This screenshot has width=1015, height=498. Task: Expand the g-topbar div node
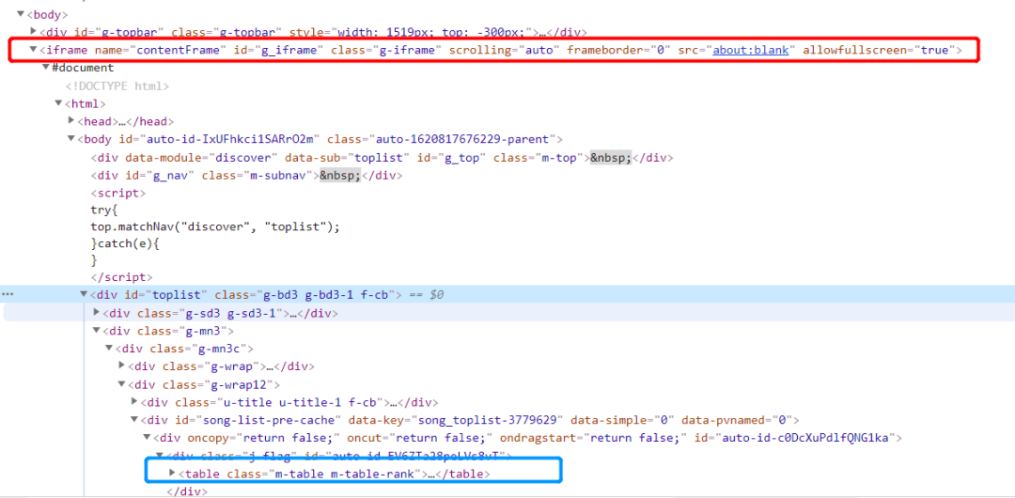coord(34,30)
